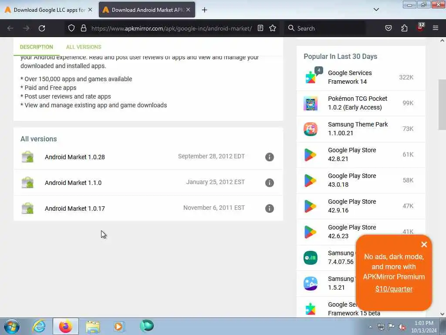Screen dimensions: 446x335
Task: Click the Samsung 7.4.07.56 app icon
Action: pyautogui.click(x=311, y=257)
